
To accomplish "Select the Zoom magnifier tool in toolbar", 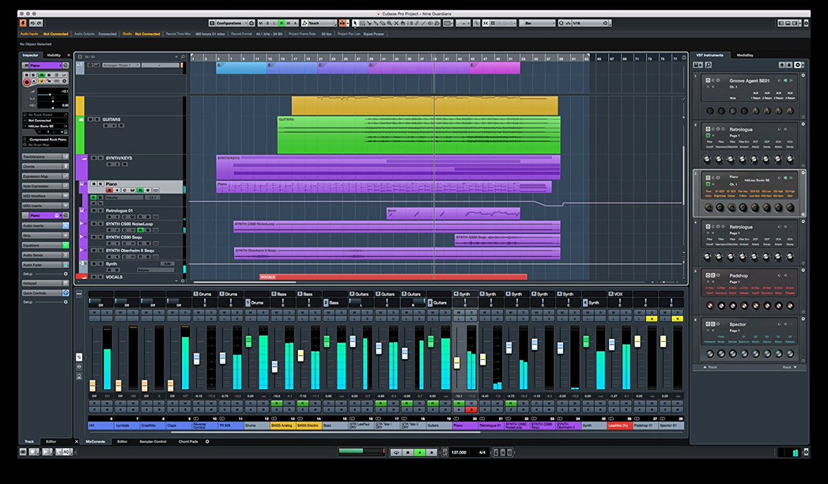I will pyautogui.click(x=389, y=23).
